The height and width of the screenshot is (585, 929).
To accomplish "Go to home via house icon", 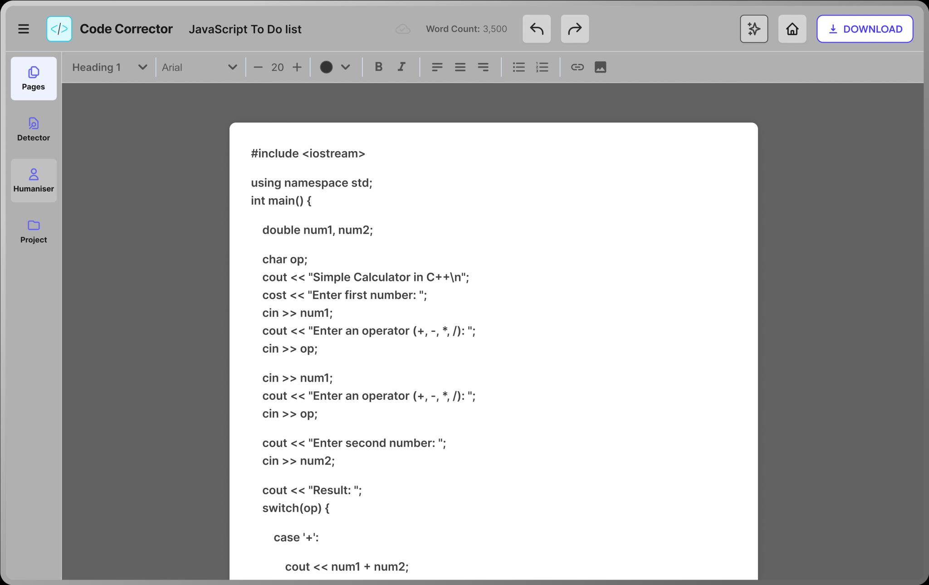I will 792,29.
